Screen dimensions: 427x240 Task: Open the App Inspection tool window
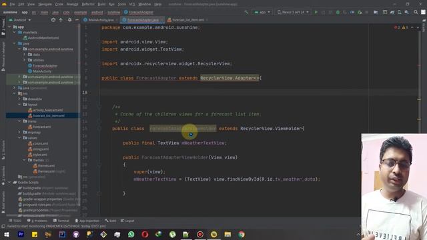tap(87, 221)
